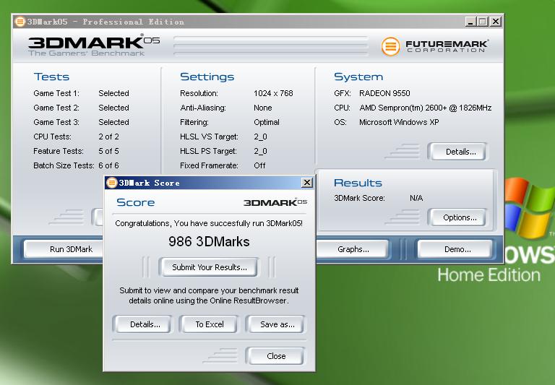Export the score with To Excel
555x385 pixels.
click(210, 324)
